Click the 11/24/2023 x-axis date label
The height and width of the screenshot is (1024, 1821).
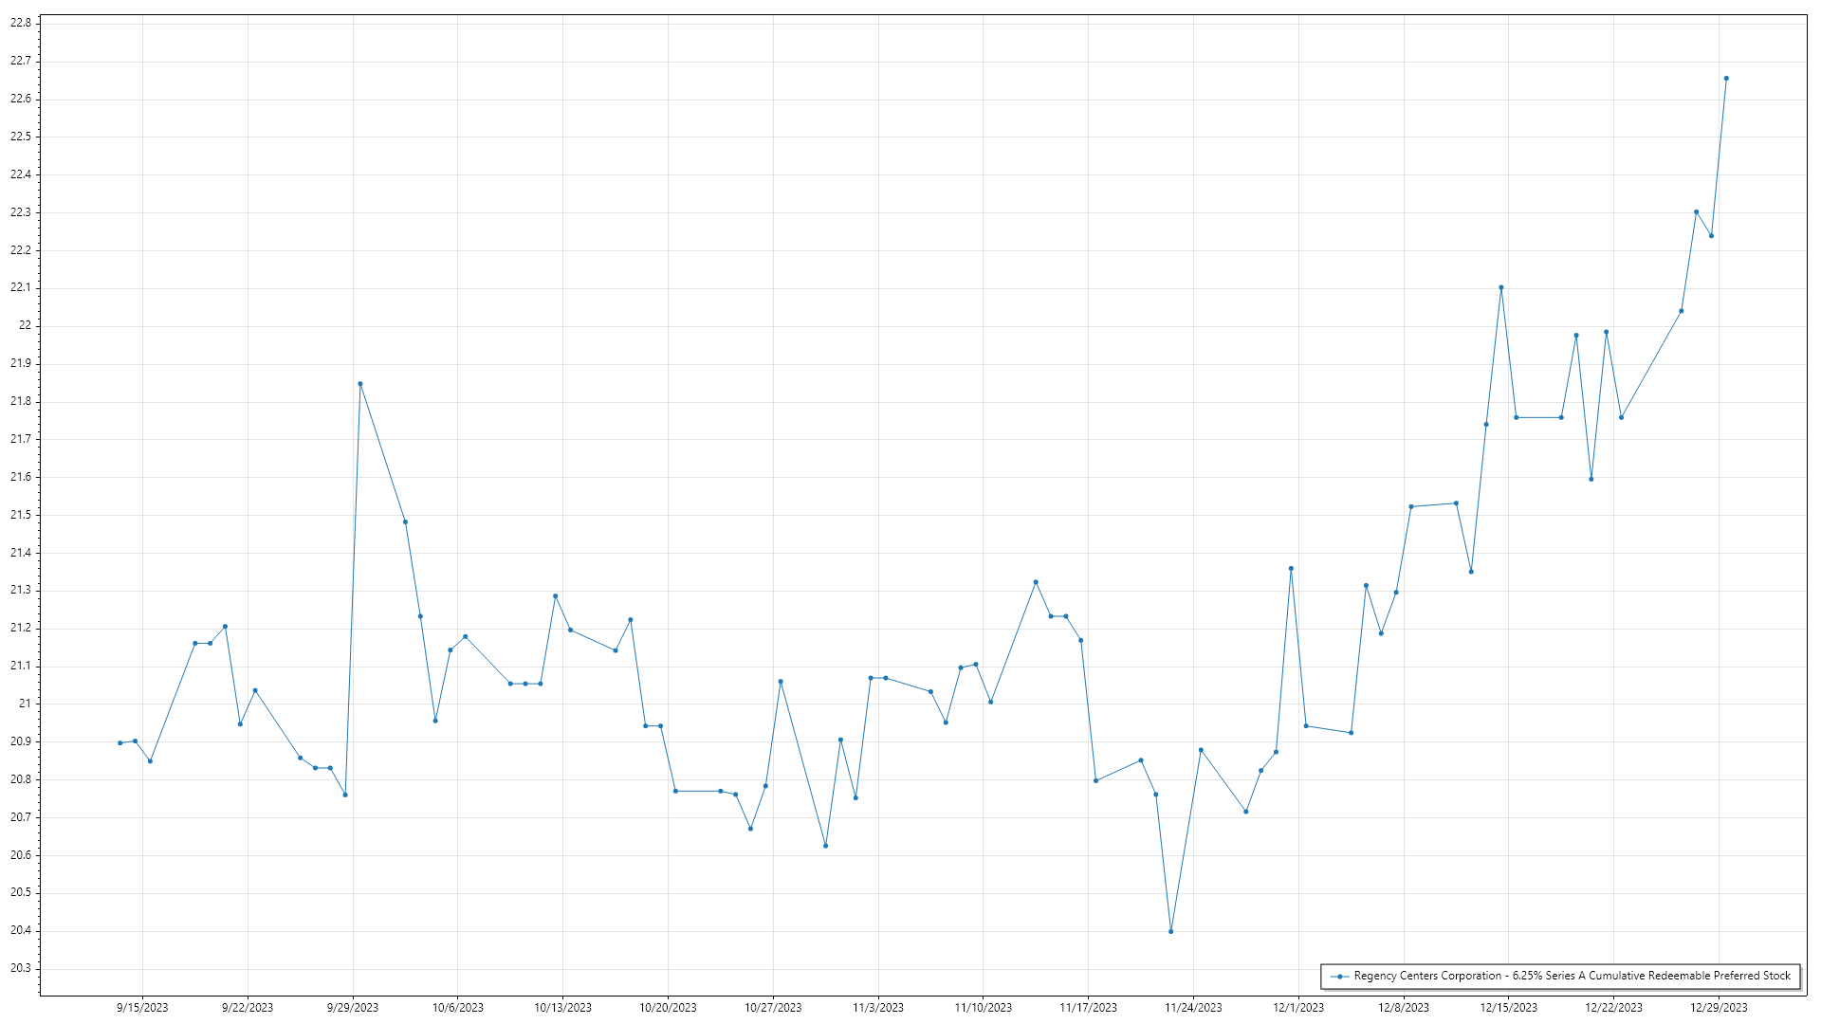1193,1008
